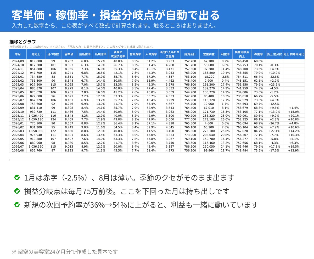Click the green check icon beside 新規の次回予約率が36%→54%
Viewport: 314px width, 259px height.
tap(17, 205)
